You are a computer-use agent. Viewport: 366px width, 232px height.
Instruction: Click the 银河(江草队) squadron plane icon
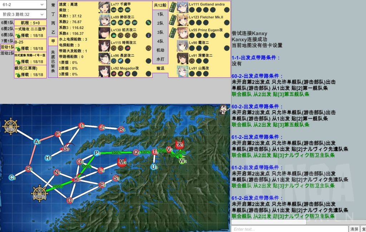point(18,74)
